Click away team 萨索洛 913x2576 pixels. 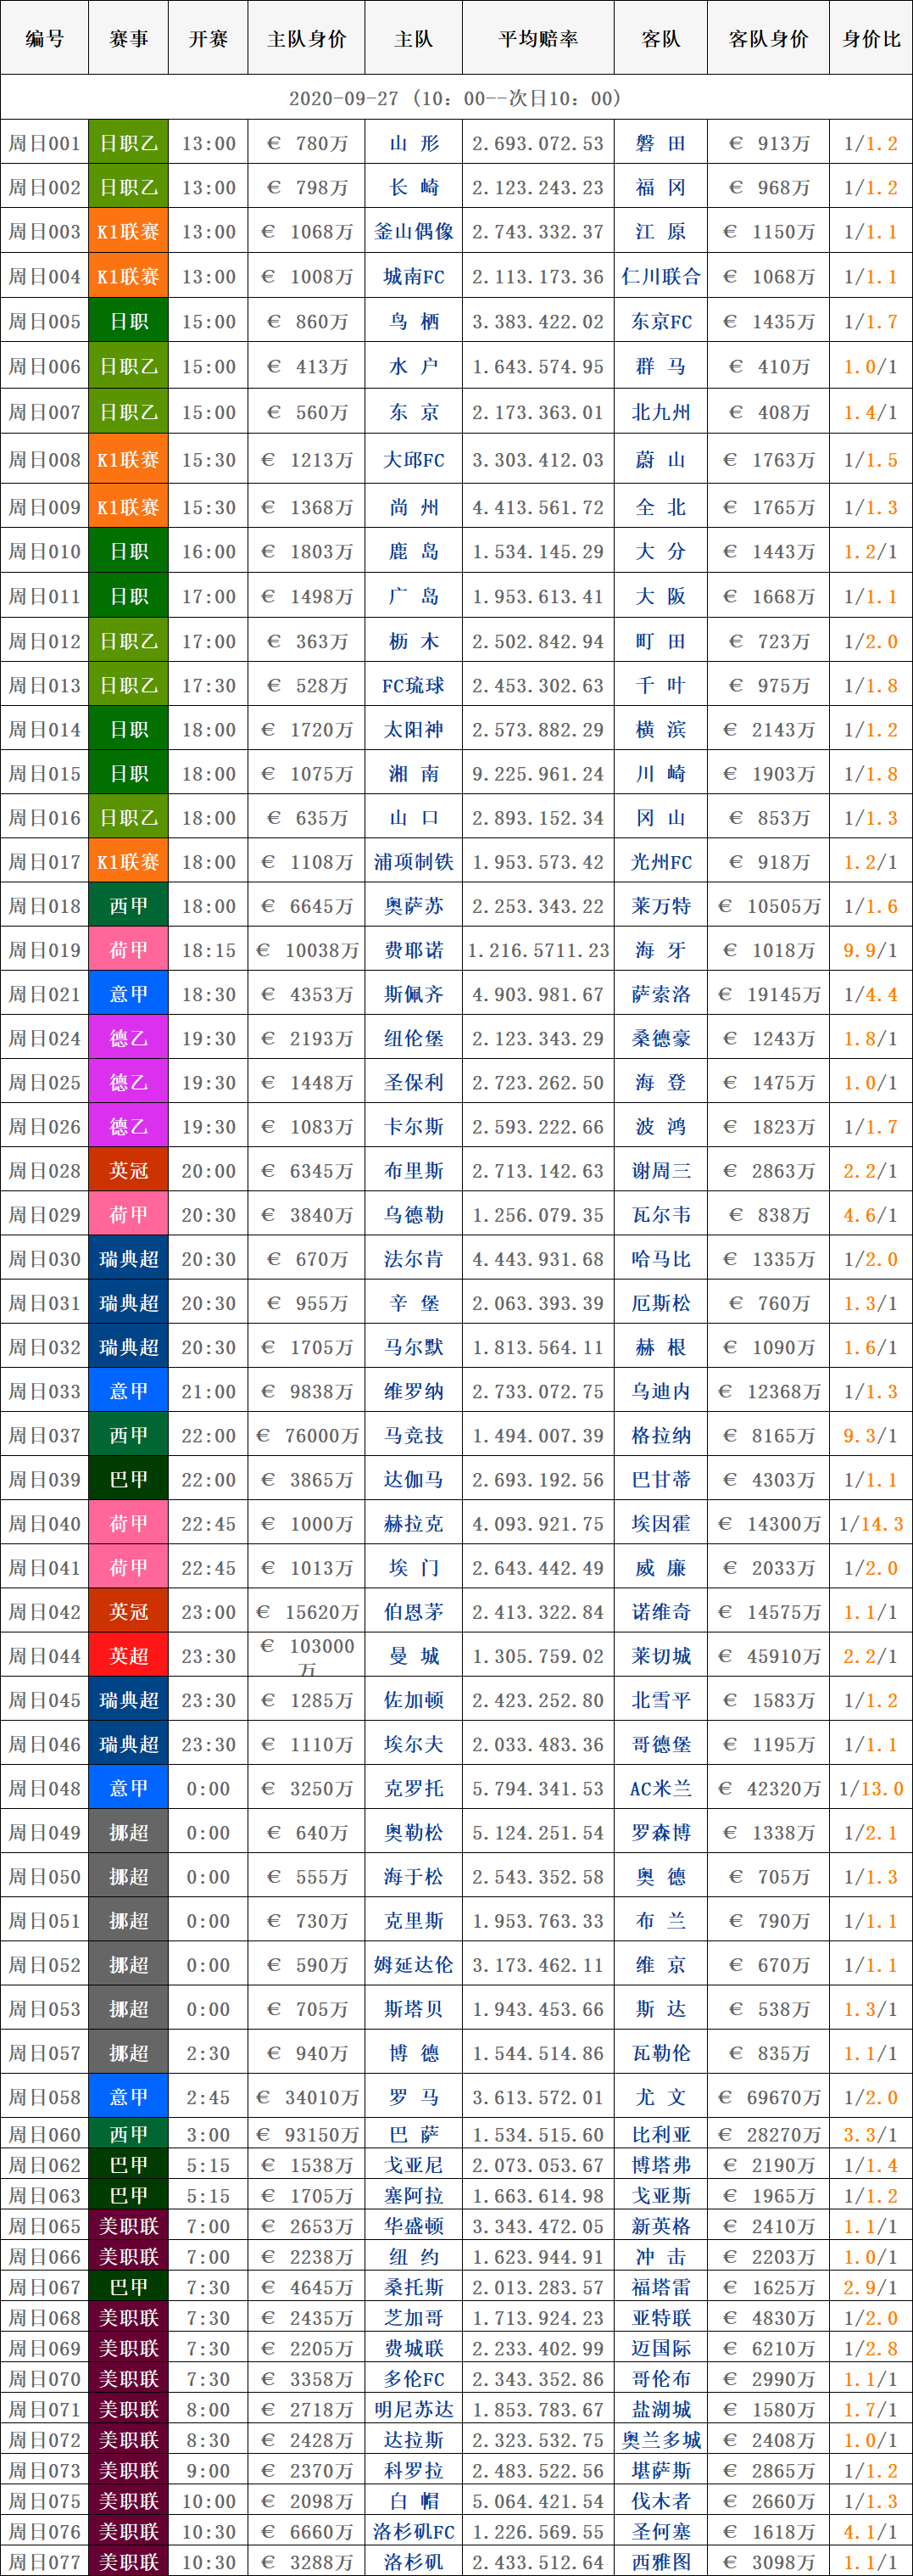coord(660,994)
